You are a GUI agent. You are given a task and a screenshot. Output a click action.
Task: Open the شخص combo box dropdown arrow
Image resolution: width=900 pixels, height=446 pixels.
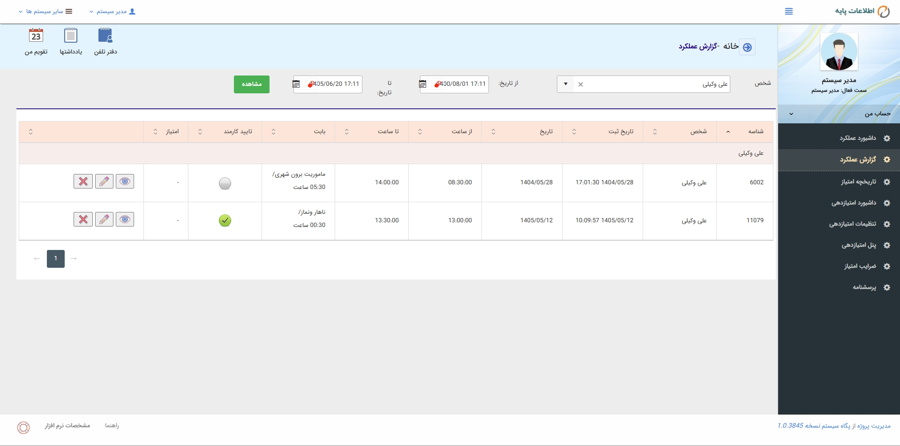(565, 84)
